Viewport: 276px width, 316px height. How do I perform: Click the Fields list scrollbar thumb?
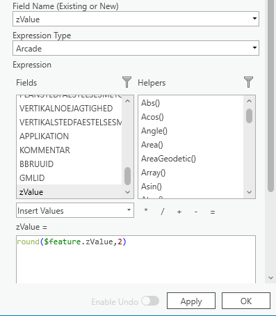[x=127, y=176]
